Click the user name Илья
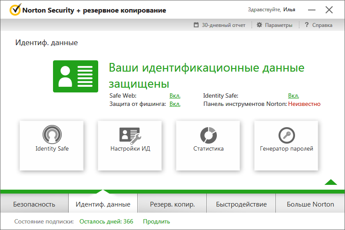 [289, 10]
